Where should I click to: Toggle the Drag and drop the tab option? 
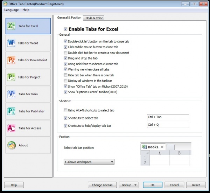point(65,58)
